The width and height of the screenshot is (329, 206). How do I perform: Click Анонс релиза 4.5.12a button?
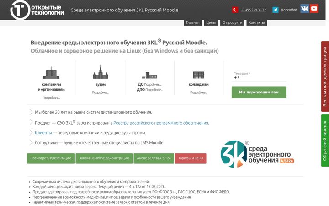[x=154, y=158]
